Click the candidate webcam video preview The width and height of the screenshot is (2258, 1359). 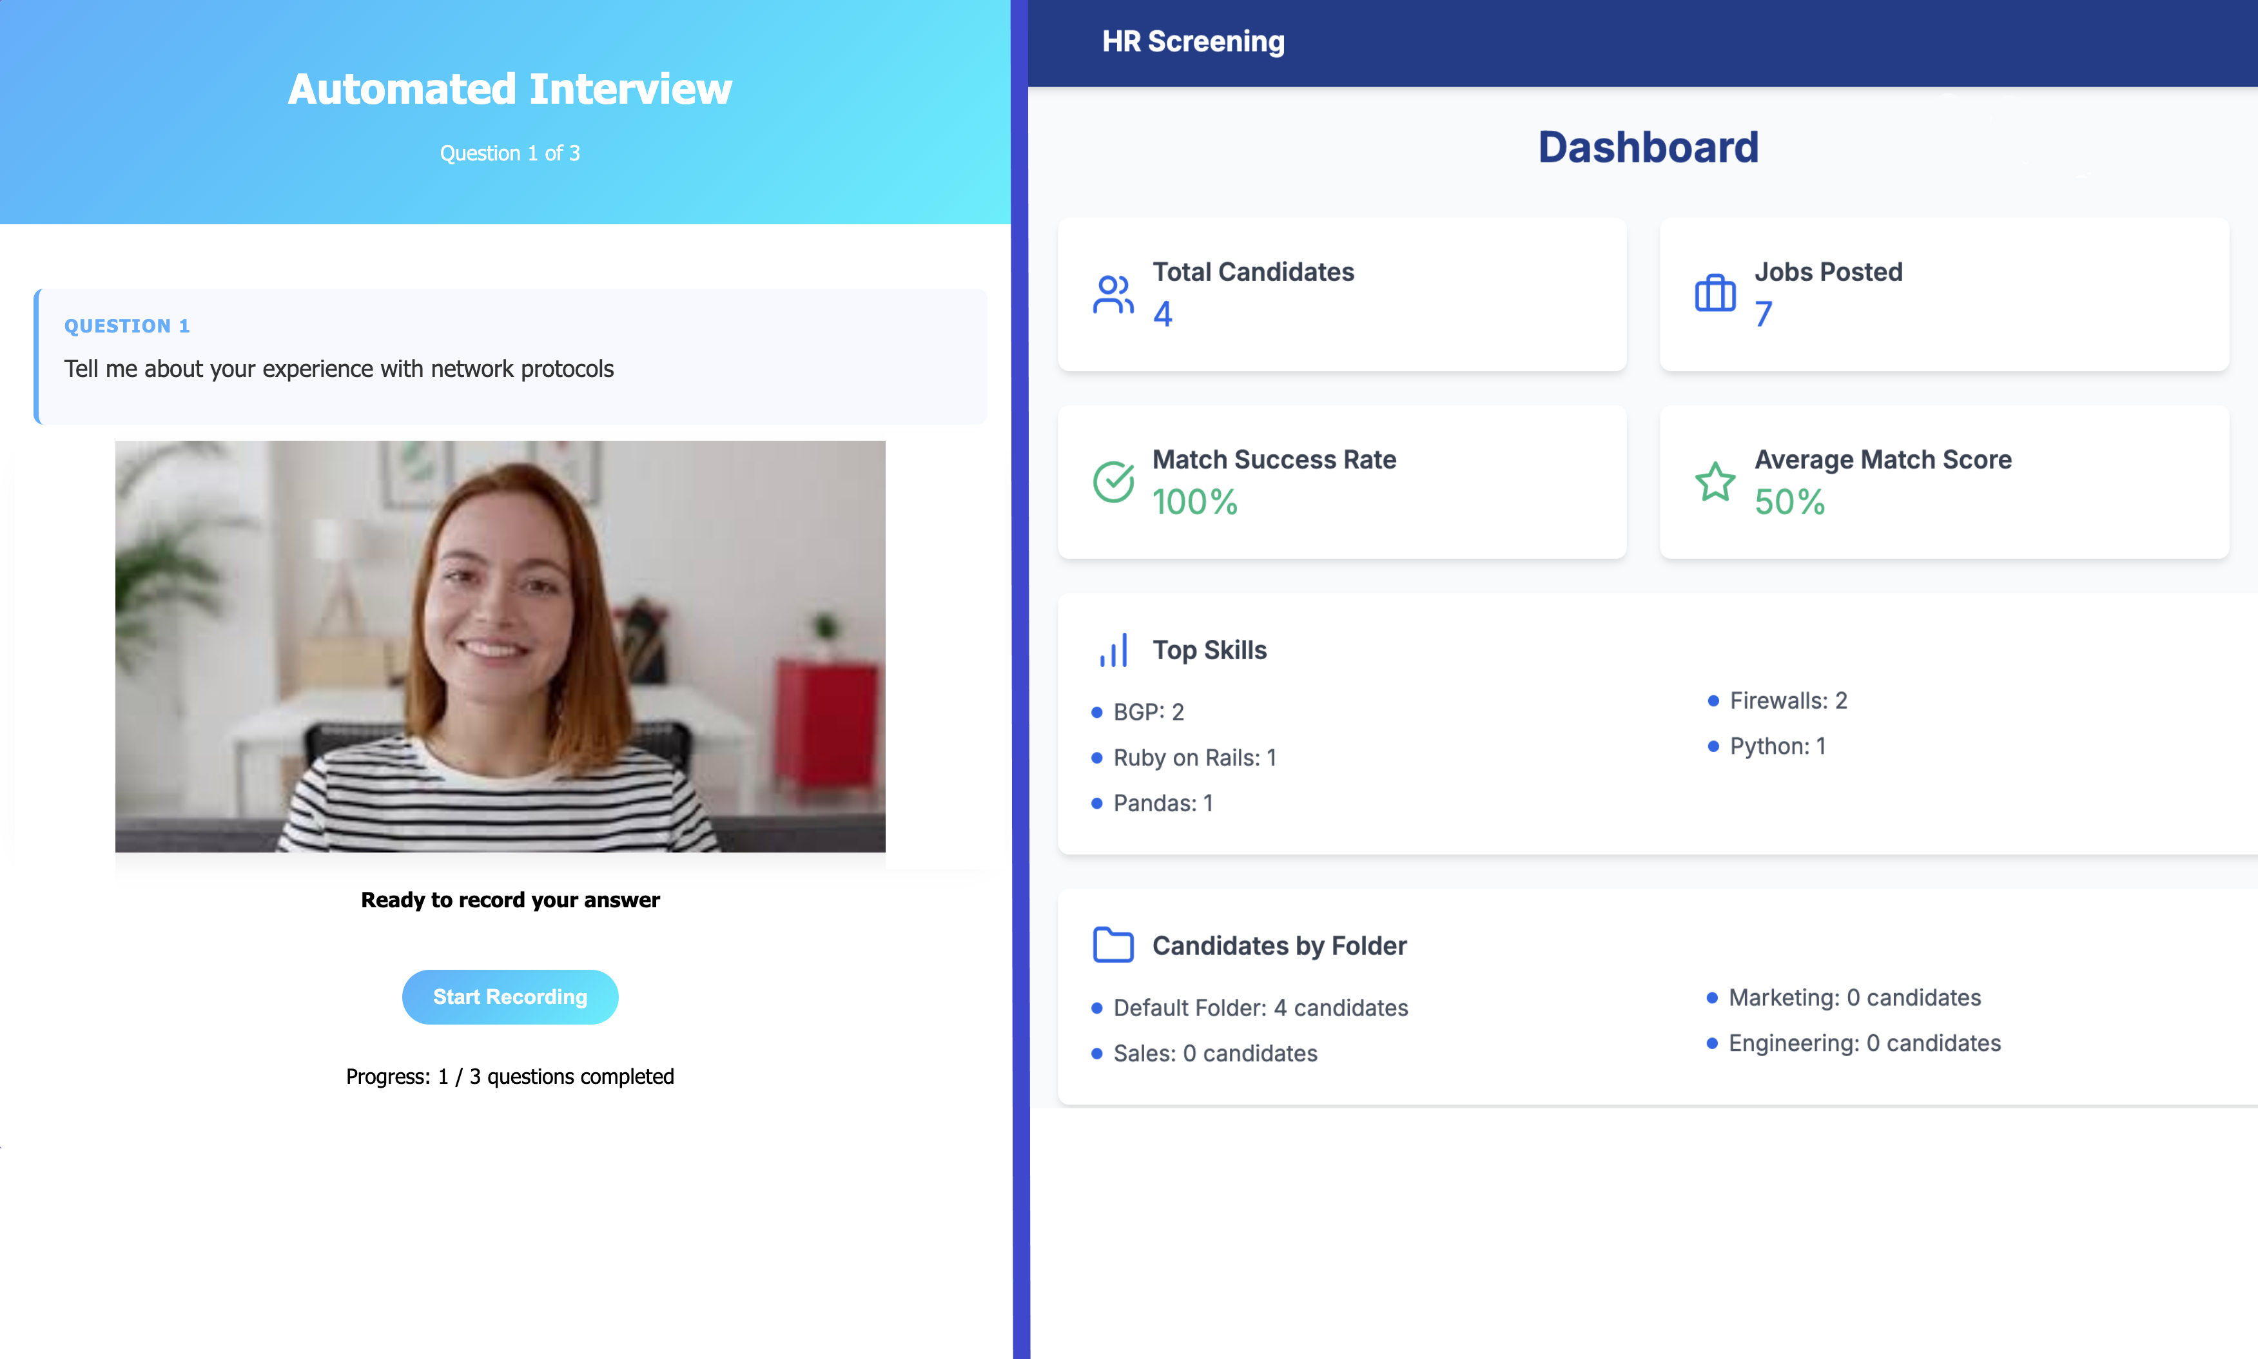500,646
